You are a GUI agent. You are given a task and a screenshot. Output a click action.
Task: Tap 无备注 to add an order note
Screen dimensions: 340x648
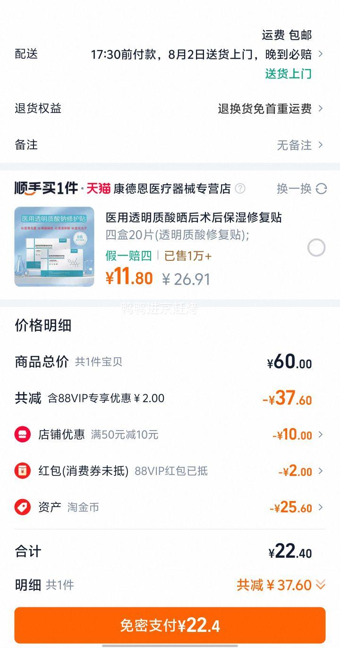coord(294,145)
